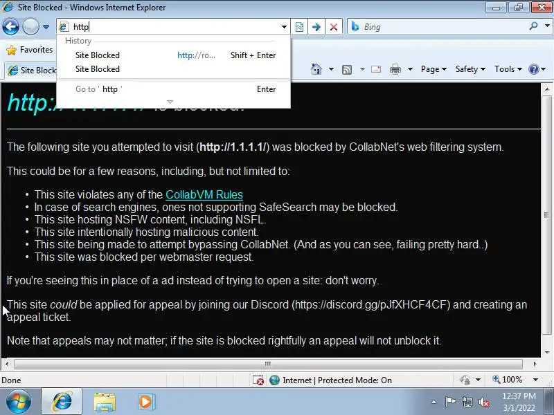Click the RSS Feeds icon
Image resolution: width=554 pixels, height=415 pixels.
point(347,70)
